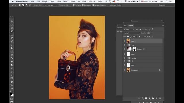Select the Elliptical Marquee tool

pyautogui.click(x=11, y=25)
